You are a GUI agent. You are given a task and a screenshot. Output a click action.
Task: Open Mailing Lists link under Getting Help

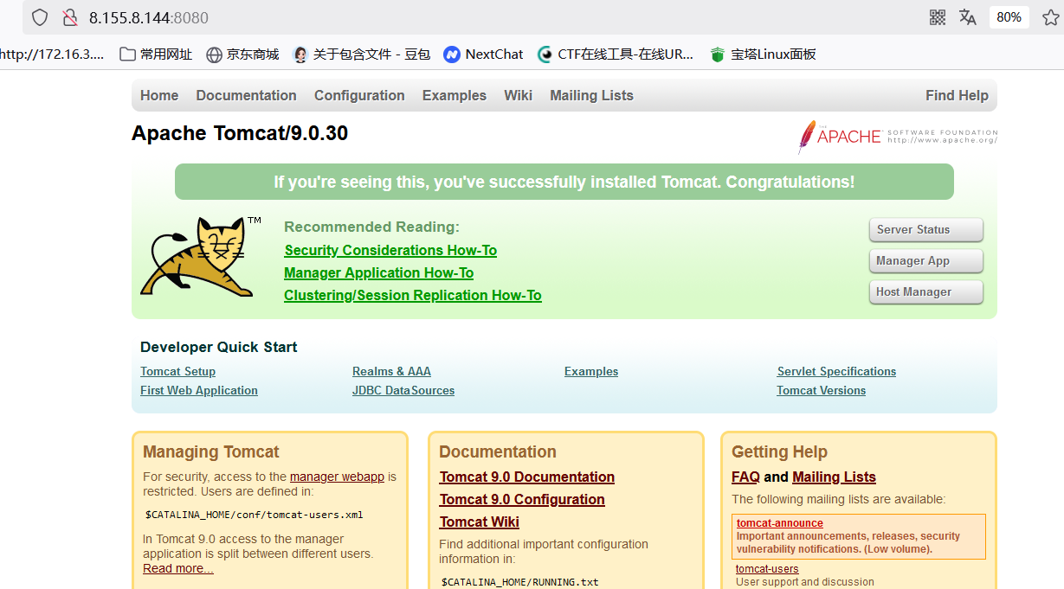(x=834, y=477)
